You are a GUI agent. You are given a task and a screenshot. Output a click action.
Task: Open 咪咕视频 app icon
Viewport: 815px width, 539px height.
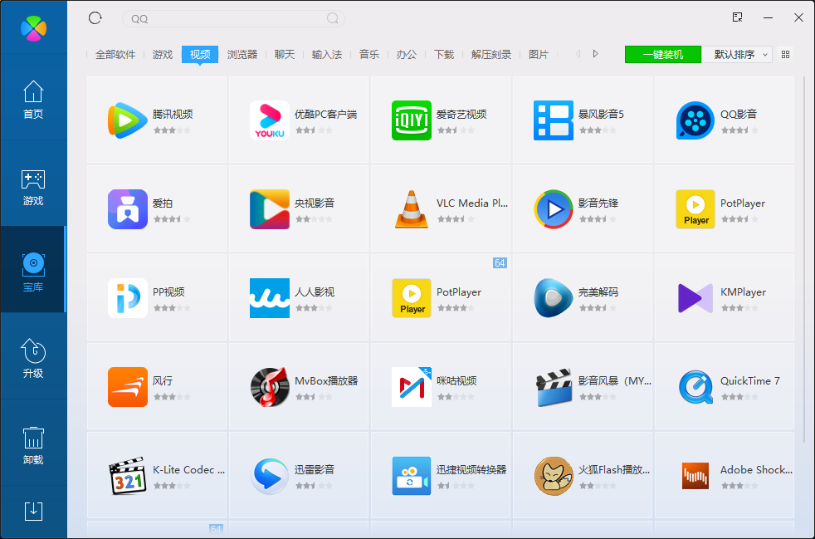(411, 386)
